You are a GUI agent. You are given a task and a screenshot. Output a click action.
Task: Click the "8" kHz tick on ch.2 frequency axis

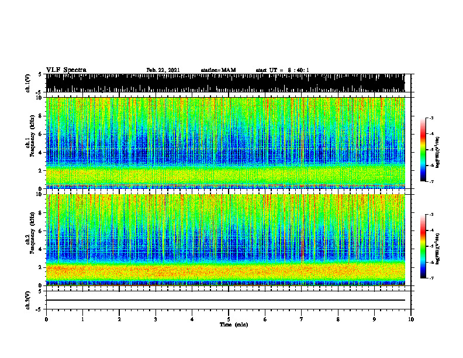[x=40, y=213]
